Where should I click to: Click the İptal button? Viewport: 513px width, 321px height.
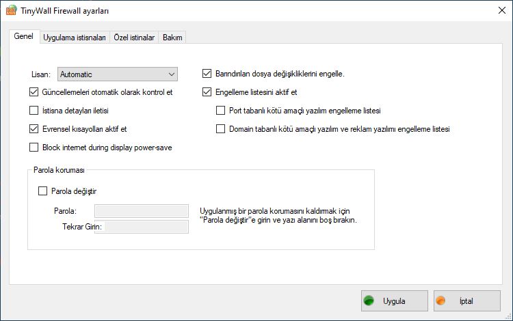click(x=467, y=301)
